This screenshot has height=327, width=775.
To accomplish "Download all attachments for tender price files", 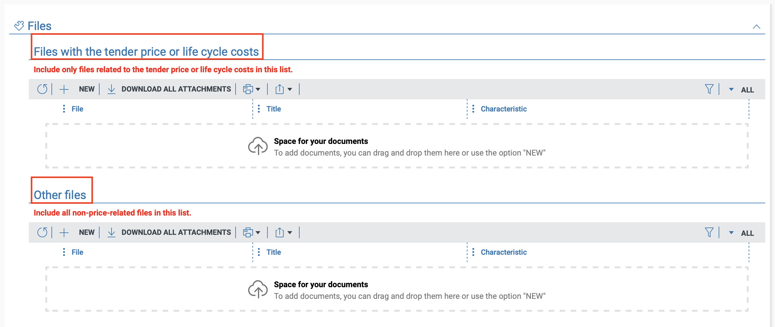I will [x=169, y=89].
